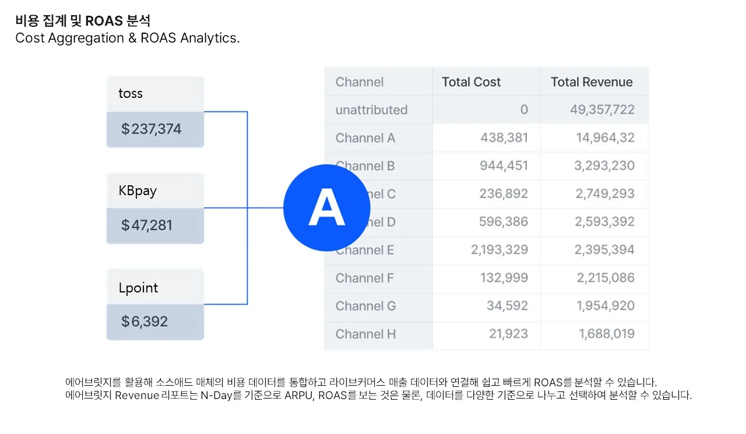Viewport: 746px width, 434px height.
Task: Click the Cost Aggregation & ROAS Analytics heading
Action: click(x=128, y=38)
